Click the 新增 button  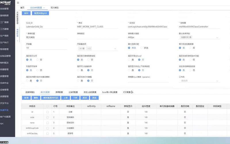(x=26, y=98)
